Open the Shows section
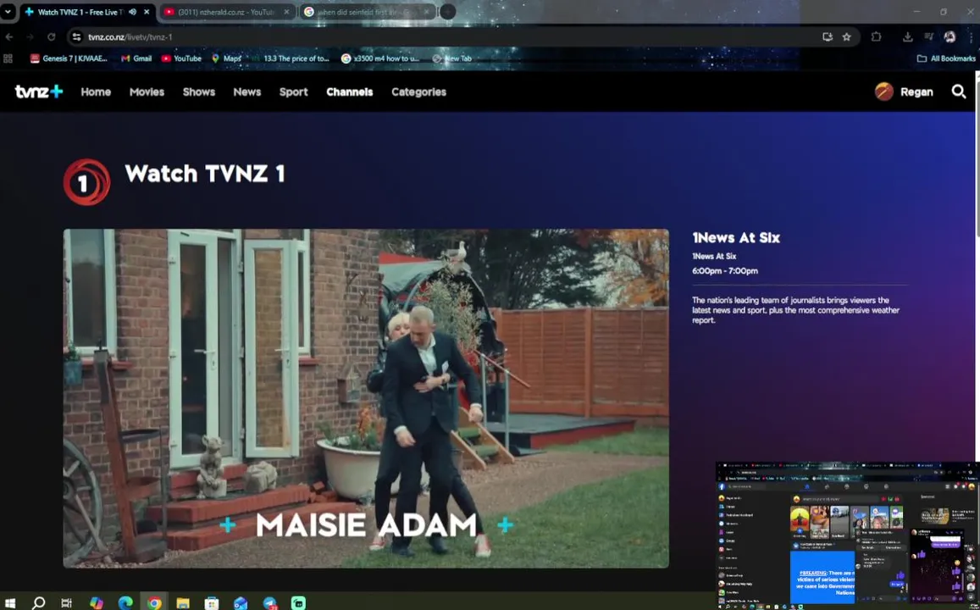Screen dimensions: 980x610 point(199,91)
